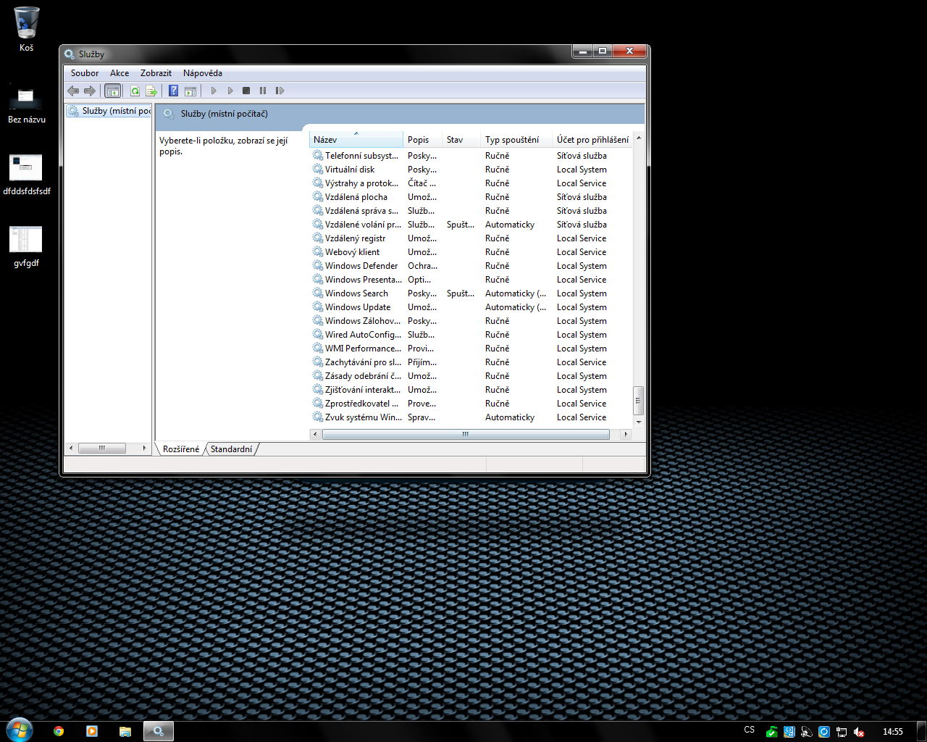Click the list horizontal scrollbar right arrow

point(626,434)
